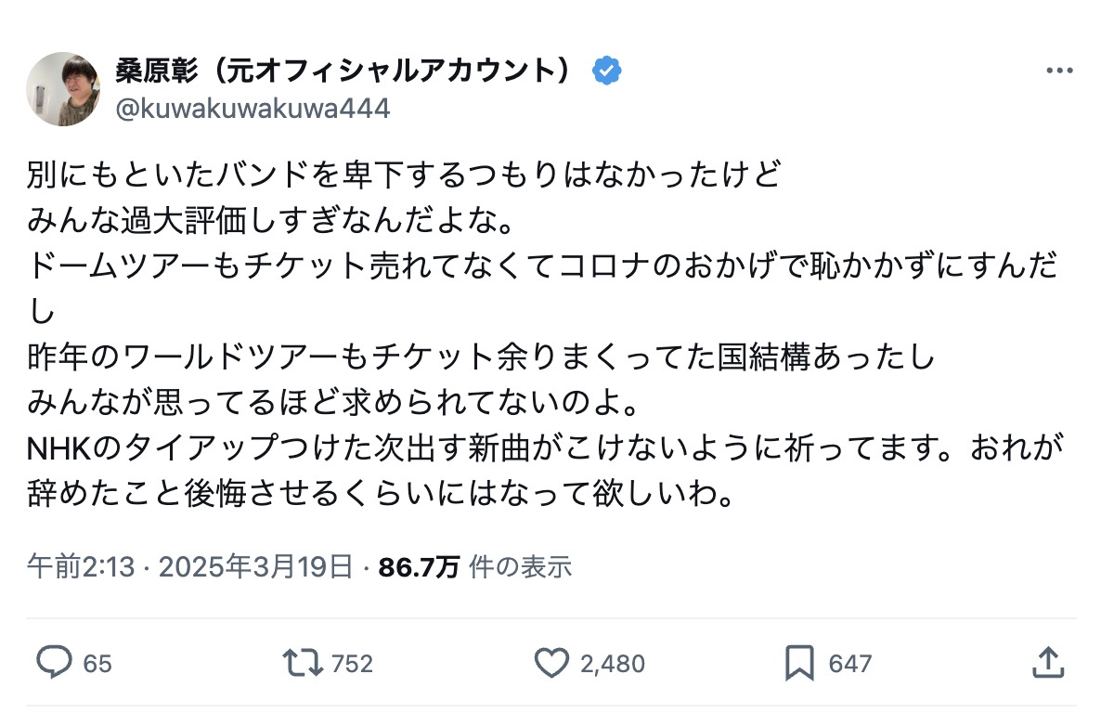Click the repost arrows icon

[x=303, y=663]
